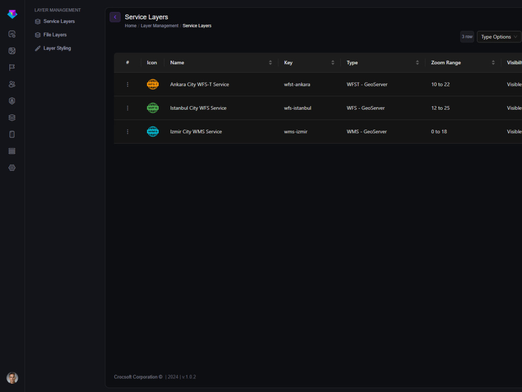
Task: Click the back arrow button beside Service Layers
Action: (x=115, y=17)
